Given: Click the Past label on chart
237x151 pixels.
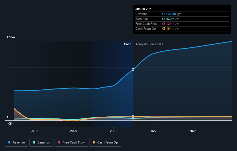Looking at the screenshot, I should coord(127,44).
